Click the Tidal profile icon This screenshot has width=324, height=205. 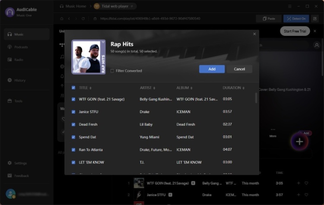[x=317, y=45]
